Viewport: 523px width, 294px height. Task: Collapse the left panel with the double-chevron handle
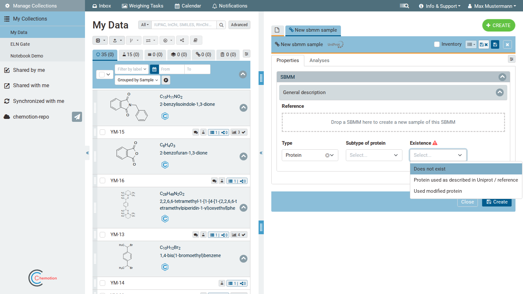87,153
